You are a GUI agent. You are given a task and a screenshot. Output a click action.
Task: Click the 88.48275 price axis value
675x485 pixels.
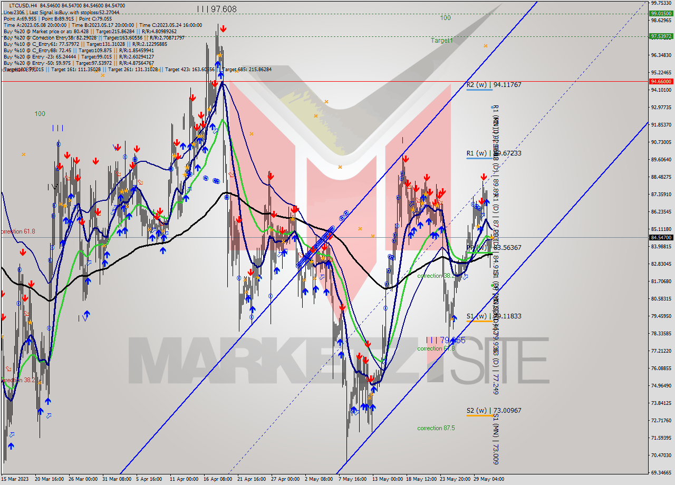[x=661, y=177]
